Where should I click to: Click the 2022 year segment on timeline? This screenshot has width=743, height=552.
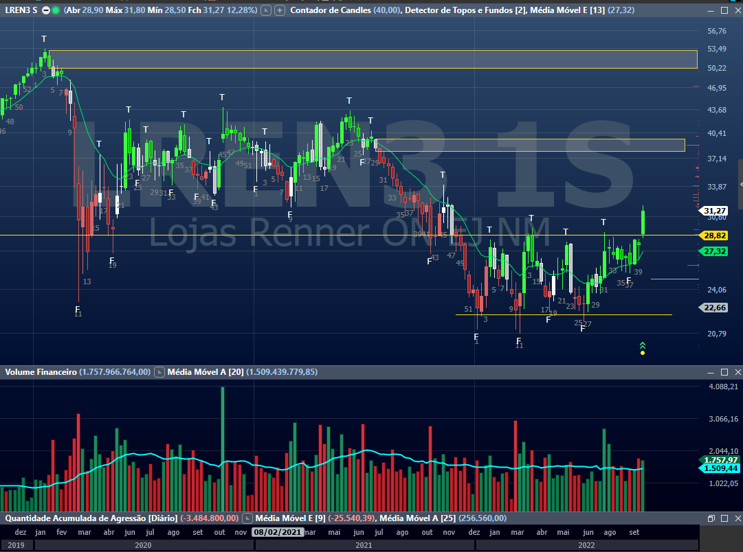tap(586, 545)
